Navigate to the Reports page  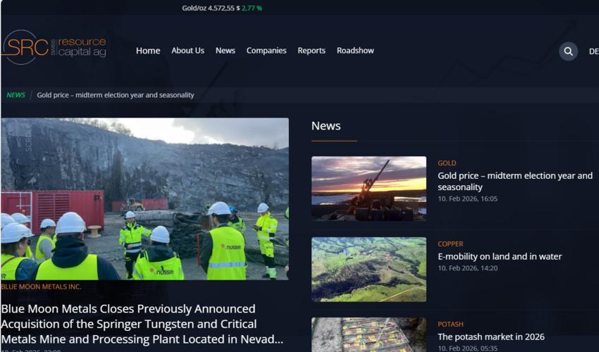pyautogui.click(x=311, y=51)
